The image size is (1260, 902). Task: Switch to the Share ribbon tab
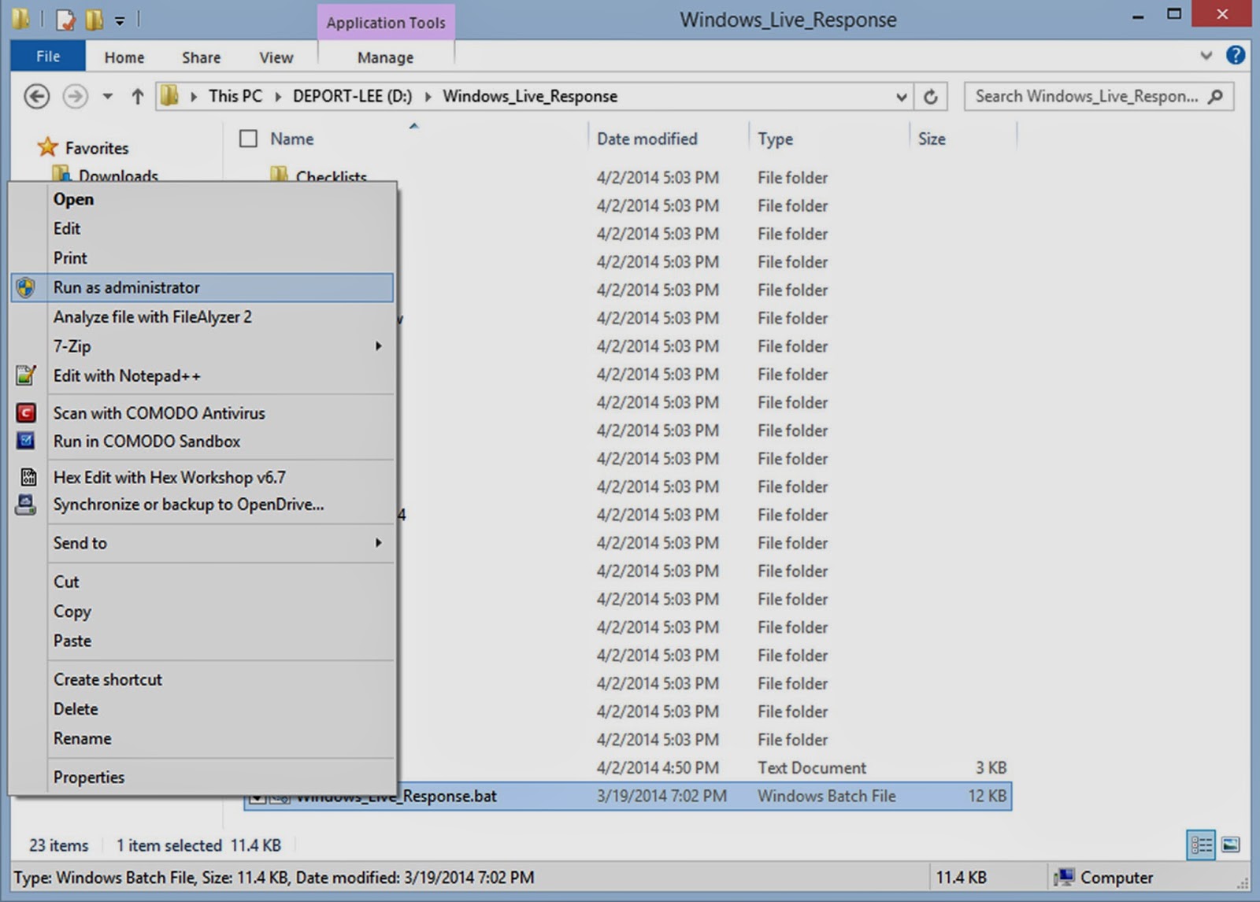click(200, 57)
